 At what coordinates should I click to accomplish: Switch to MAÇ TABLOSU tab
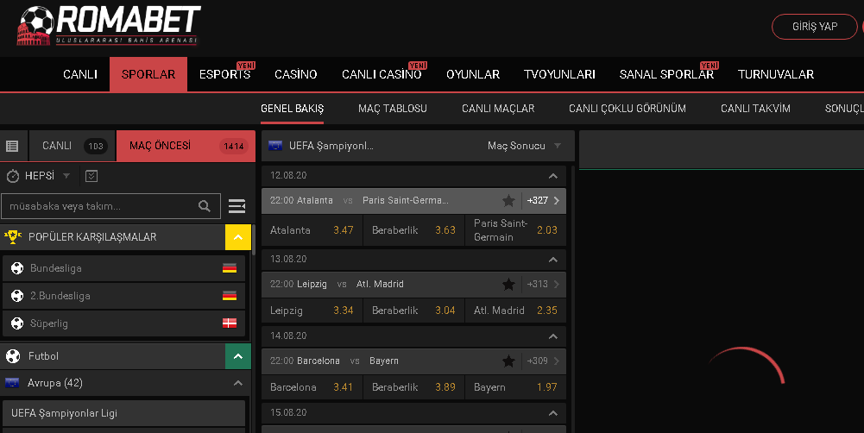point(393,109)
